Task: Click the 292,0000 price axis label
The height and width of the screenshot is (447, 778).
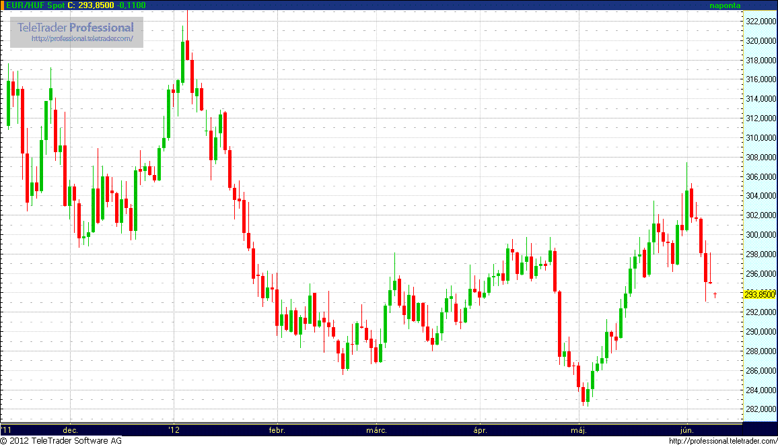Action: pyautogui.click(x=761, y=312)
